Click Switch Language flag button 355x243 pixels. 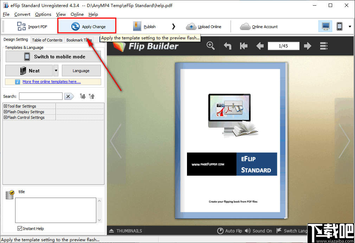tap(292, 231)
